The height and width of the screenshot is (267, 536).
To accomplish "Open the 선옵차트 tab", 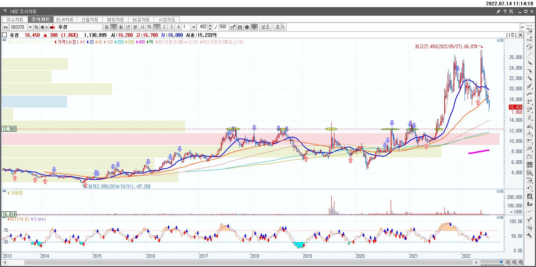I will pyautogui.click(x=90, y=20).
